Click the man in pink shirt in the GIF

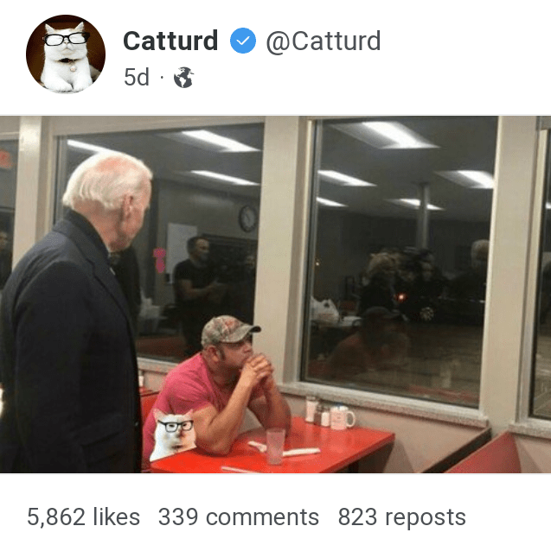coord(217,390)
